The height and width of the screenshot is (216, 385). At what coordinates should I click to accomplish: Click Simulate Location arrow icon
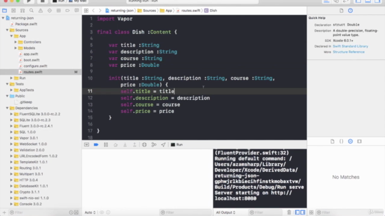pyautogui.click(x=163, y=145)
